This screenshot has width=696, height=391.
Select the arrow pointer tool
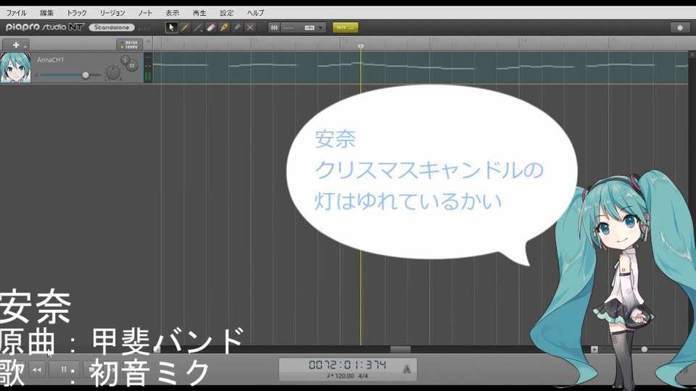171,28
